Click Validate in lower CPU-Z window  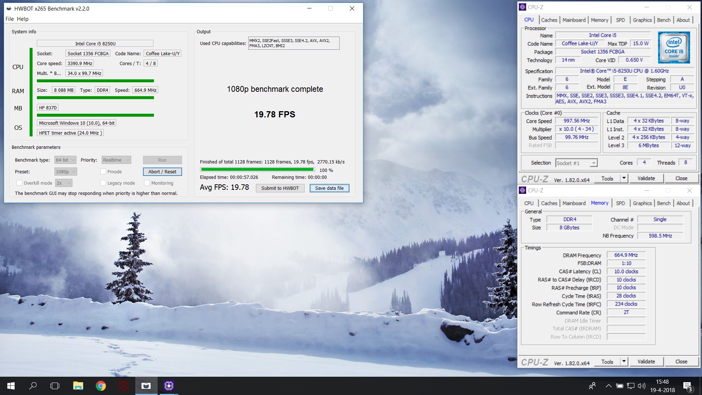tap(646, 362)
